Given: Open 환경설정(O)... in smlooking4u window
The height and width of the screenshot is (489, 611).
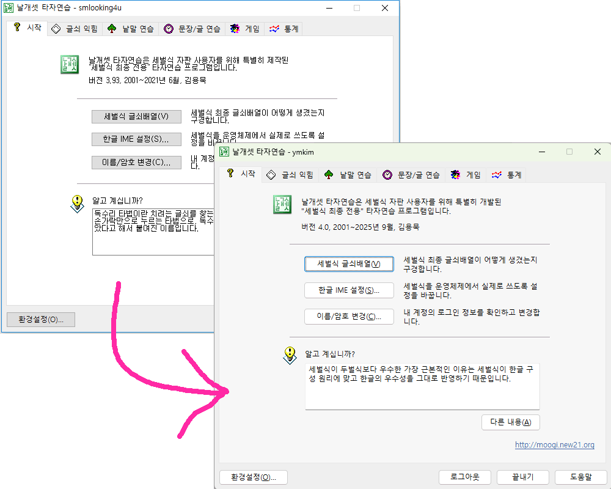Looking at the screenshot, I should coord(41,320).
